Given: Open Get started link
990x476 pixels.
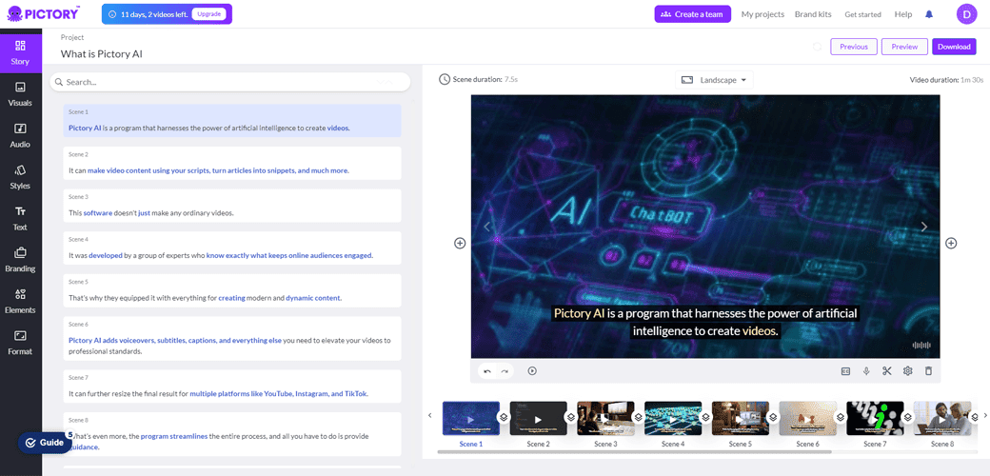Looking at the screenshot, I should tap(863, 14).
